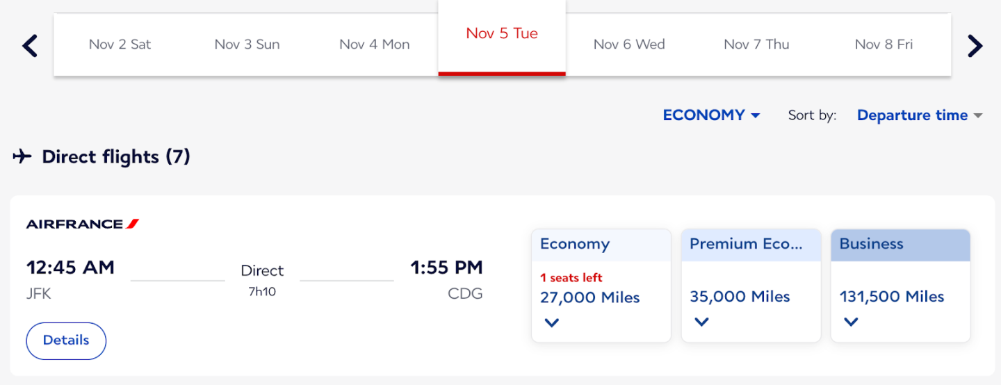Expand the Economy fare chevron
Screen dimensions: 1001x385
pyautogui.click(x=552, y=322)
